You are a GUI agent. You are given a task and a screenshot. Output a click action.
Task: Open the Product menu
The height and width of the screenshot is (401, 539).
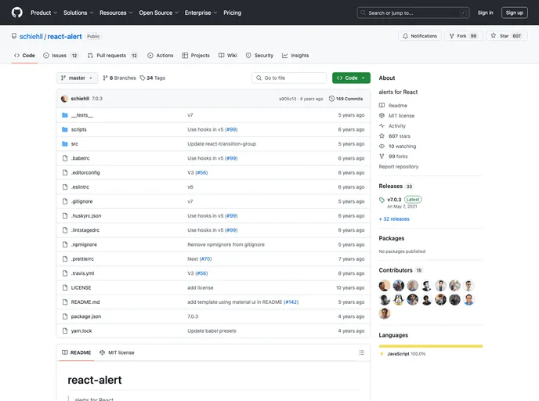pos(44,13)
